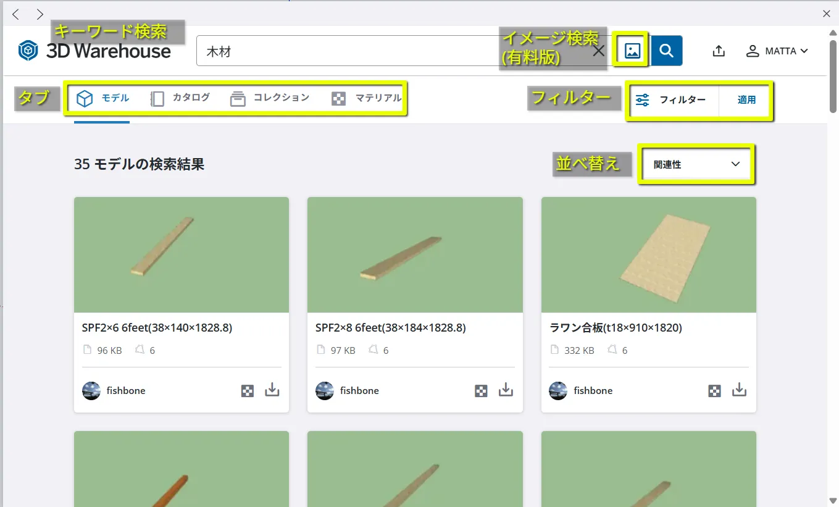Close the 3D Warehouse window
The width and height of the screenshot is (839, 507).
(x=827, y=14)
